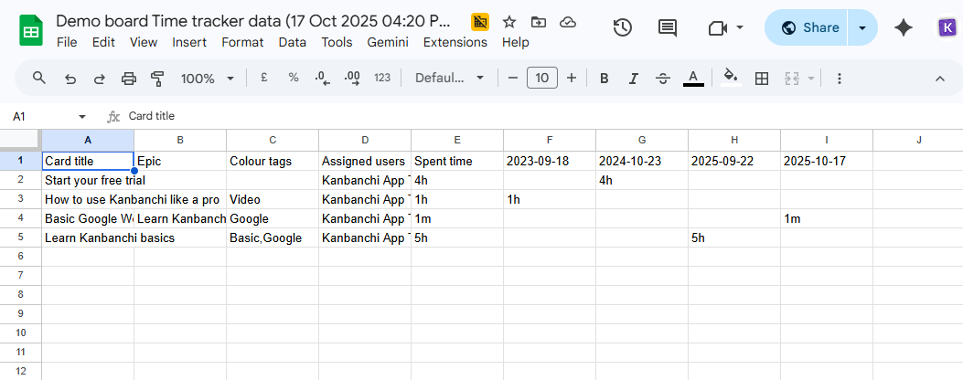Redo the last action
The height and width of the screenshot is (380, 963).
tap(99, 78)
